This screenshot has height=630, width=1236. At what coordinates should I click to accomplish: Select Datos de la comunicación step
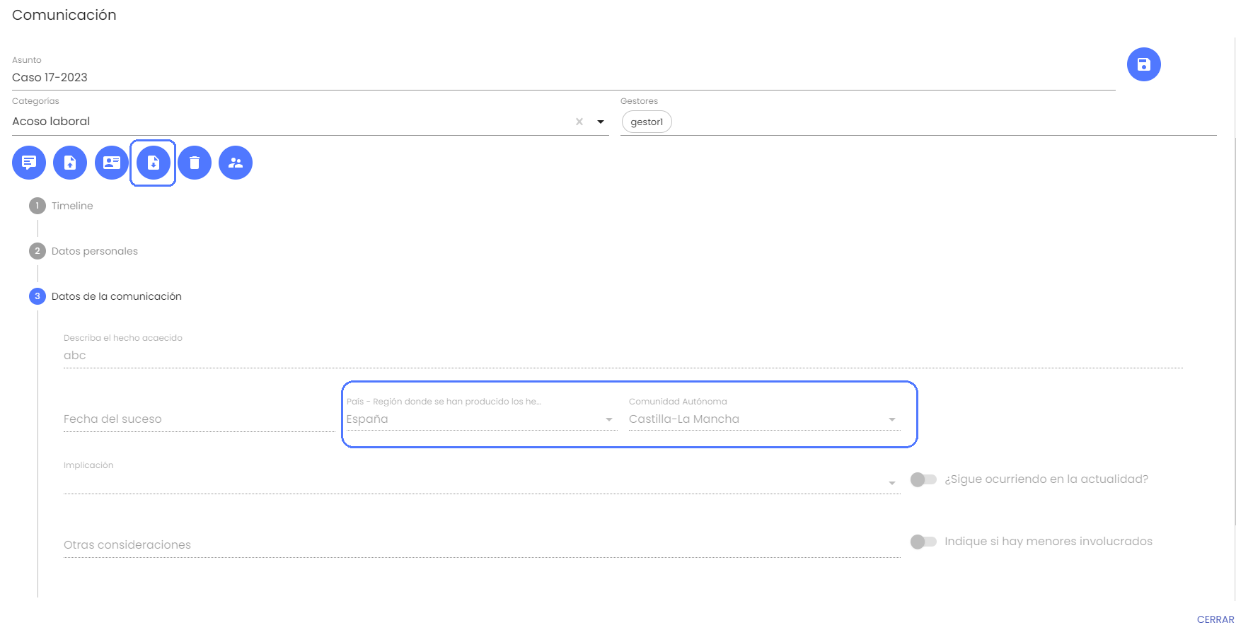point(116,296)
